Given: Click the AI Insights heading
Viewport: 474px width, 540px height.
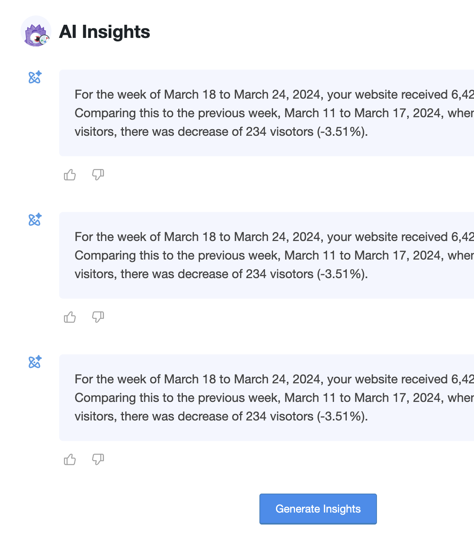Looking at the screenshot, I should (104, 32).
